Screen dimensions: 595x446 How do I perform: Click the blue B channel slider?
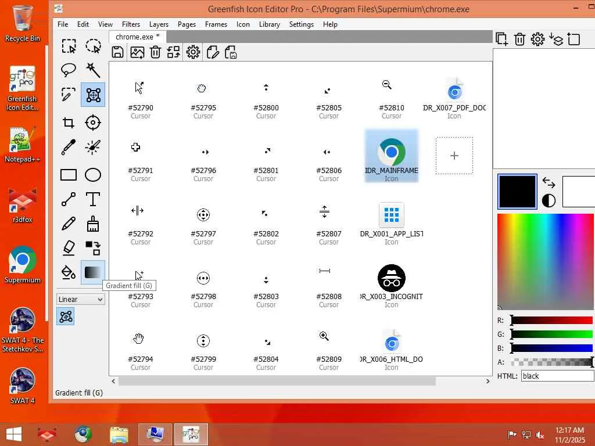pos(552,348)
